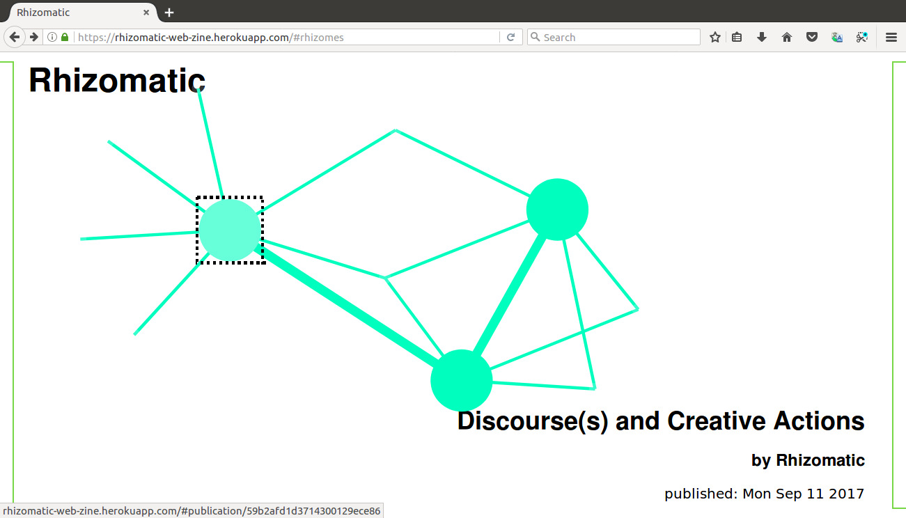
Task: Click the browser back arrow button
Action: pyautogui.click(x=14, y=37)
